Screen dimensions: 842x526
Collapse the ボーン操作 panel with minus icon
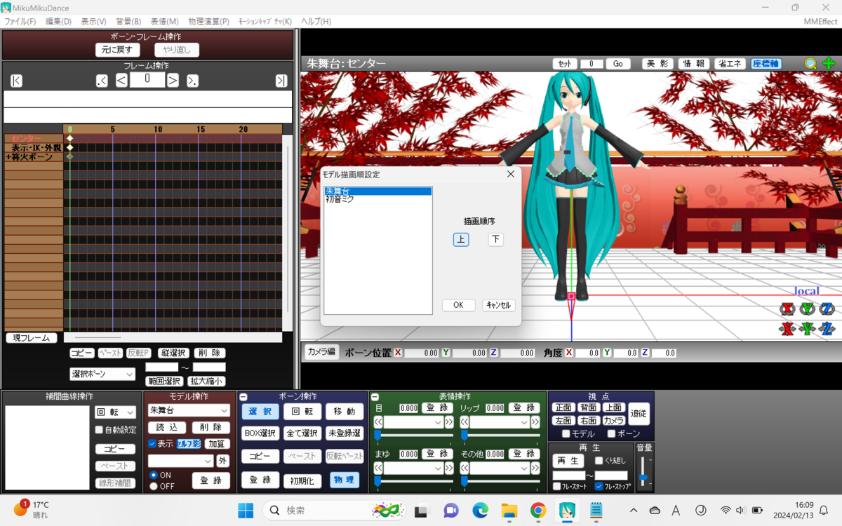point(243,397)
